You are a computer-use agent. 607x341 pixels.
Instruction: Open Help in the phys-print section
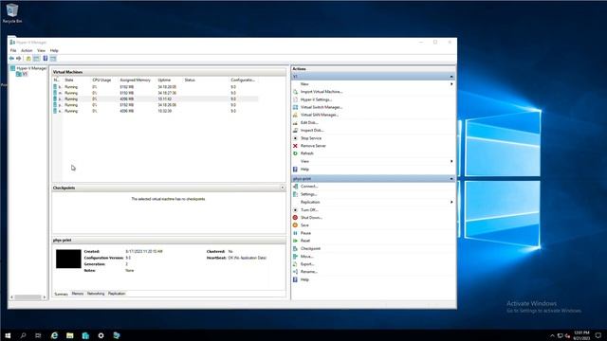pyautogui.click(x=304, y=279)
